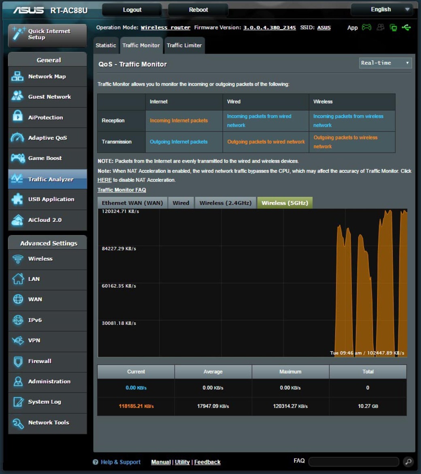Click the Wireless wifi signal icon
This screenshot has height=474, width=421.
[18, 259]
